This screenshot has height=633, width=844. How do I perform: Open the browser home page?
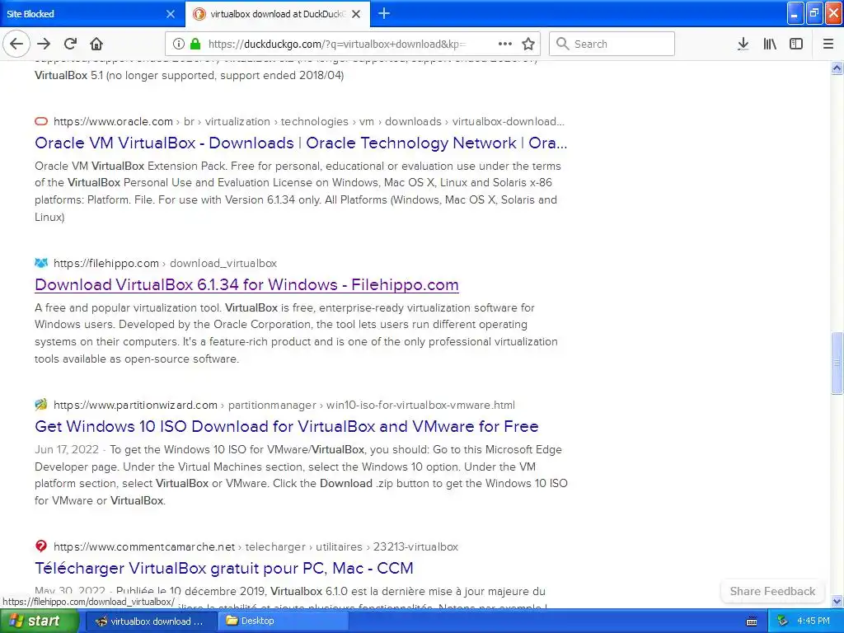[96, 44]
